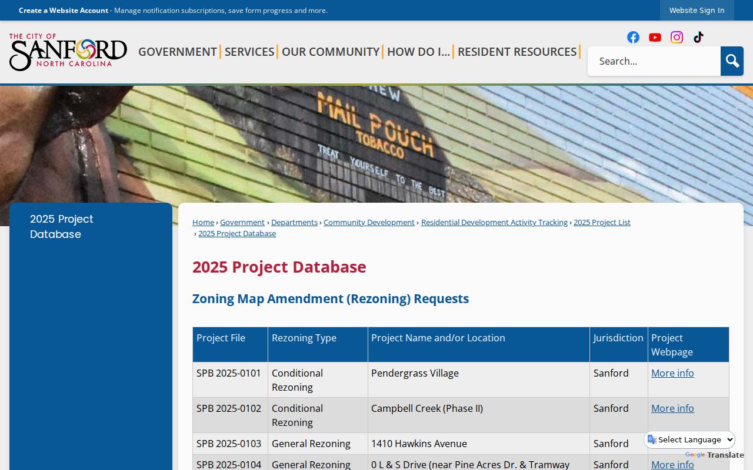Viewport: 753px width, 470px height.
Task: Open the Our Community menu
Action: click(x=331, y=52)
